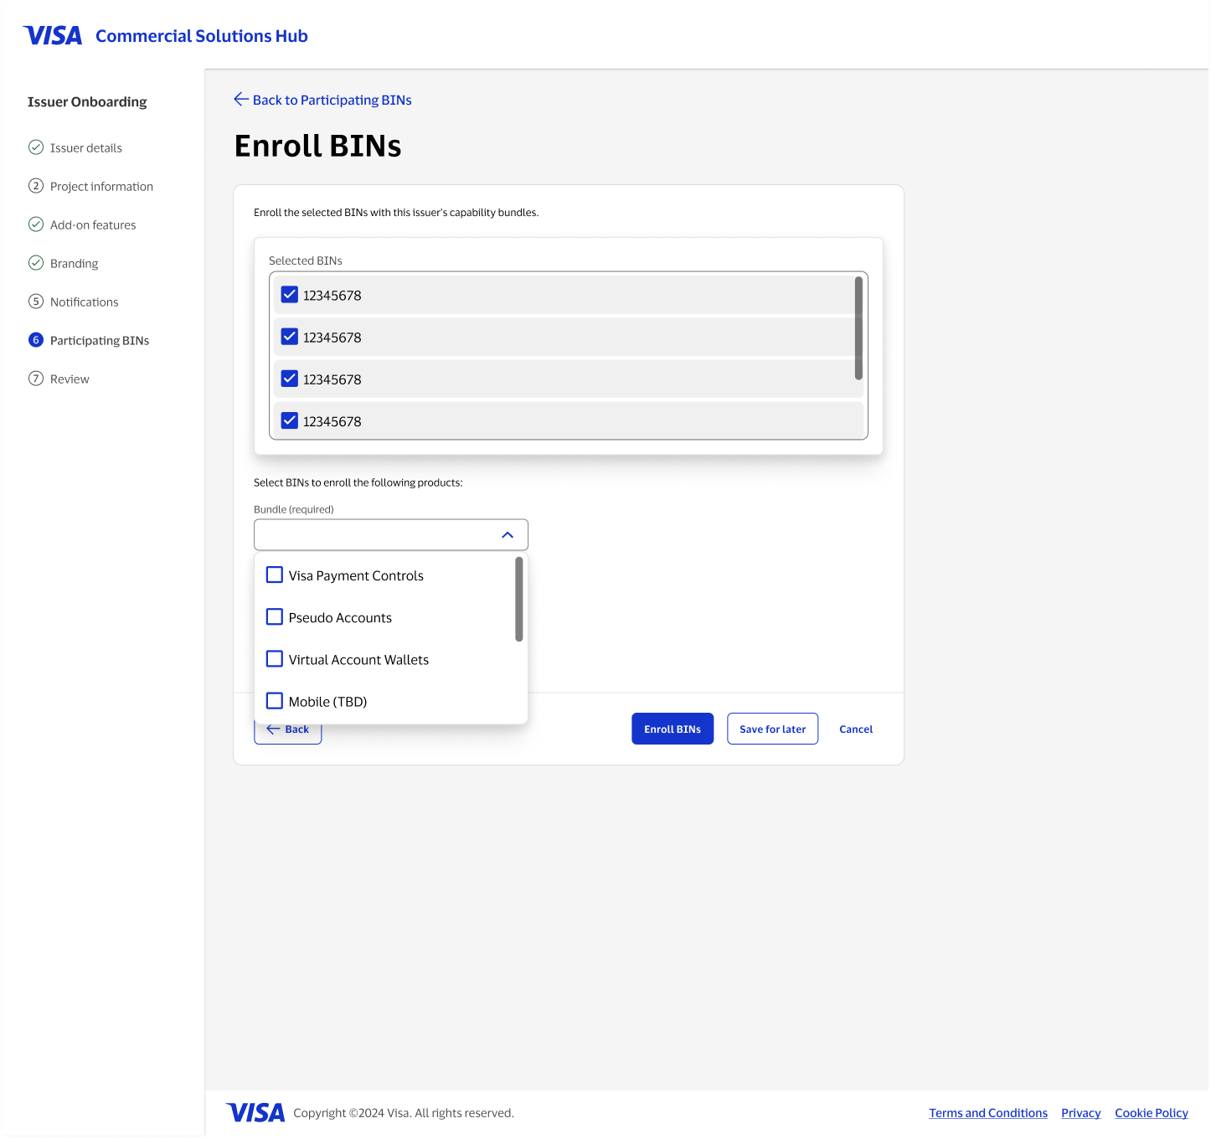Click inside the Bundle required field
Image resolution: width=1211 pixels, height=1139 pixels.
(391, 535)
